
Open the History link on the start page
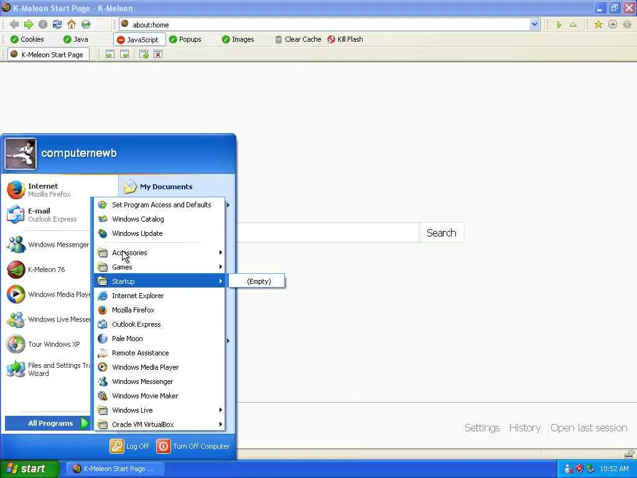(525, 428)
